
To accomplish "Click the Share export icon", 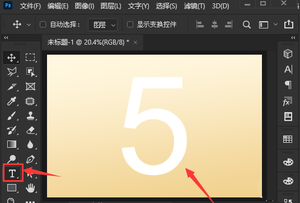I will (289, 24).
